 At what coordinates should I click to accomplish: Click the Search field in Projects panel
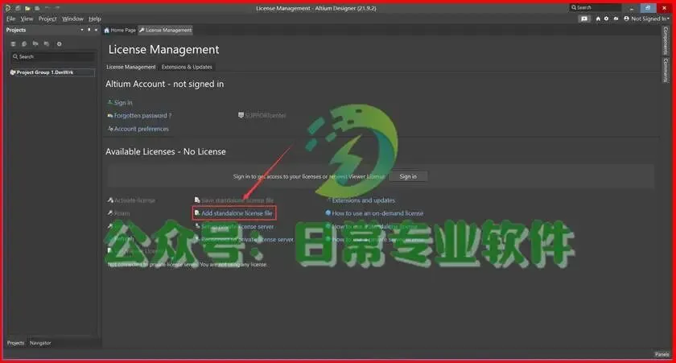point(52,56)
